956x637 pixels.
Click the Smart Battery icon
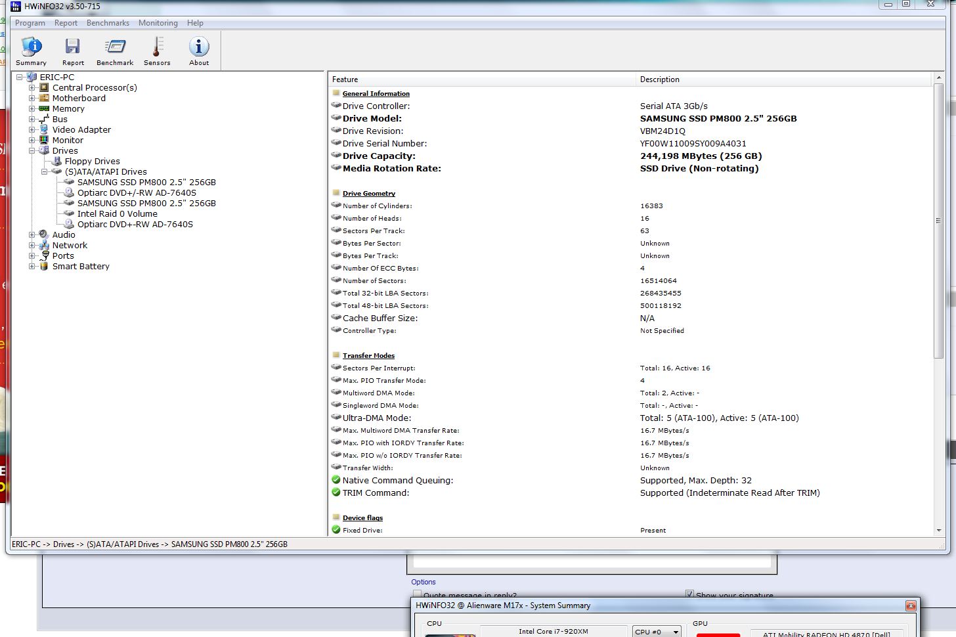coord(44,266)
